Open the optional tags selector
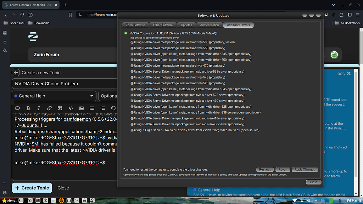Viewport: 363px width, 204px height. point(108,96)
